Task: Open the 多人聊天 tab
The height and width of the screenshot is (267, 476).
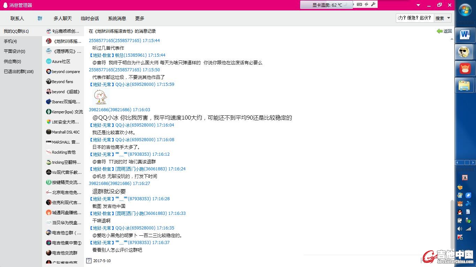Action: 63,18
